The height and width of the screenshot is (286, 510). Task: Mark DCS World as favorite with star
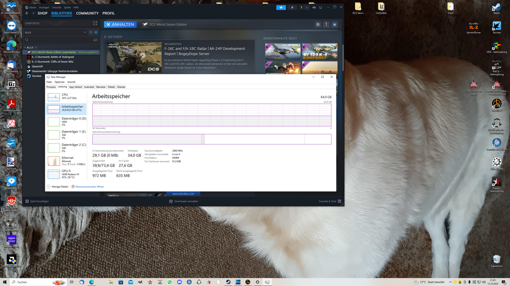pyautogui.click(x=335, y=24)
